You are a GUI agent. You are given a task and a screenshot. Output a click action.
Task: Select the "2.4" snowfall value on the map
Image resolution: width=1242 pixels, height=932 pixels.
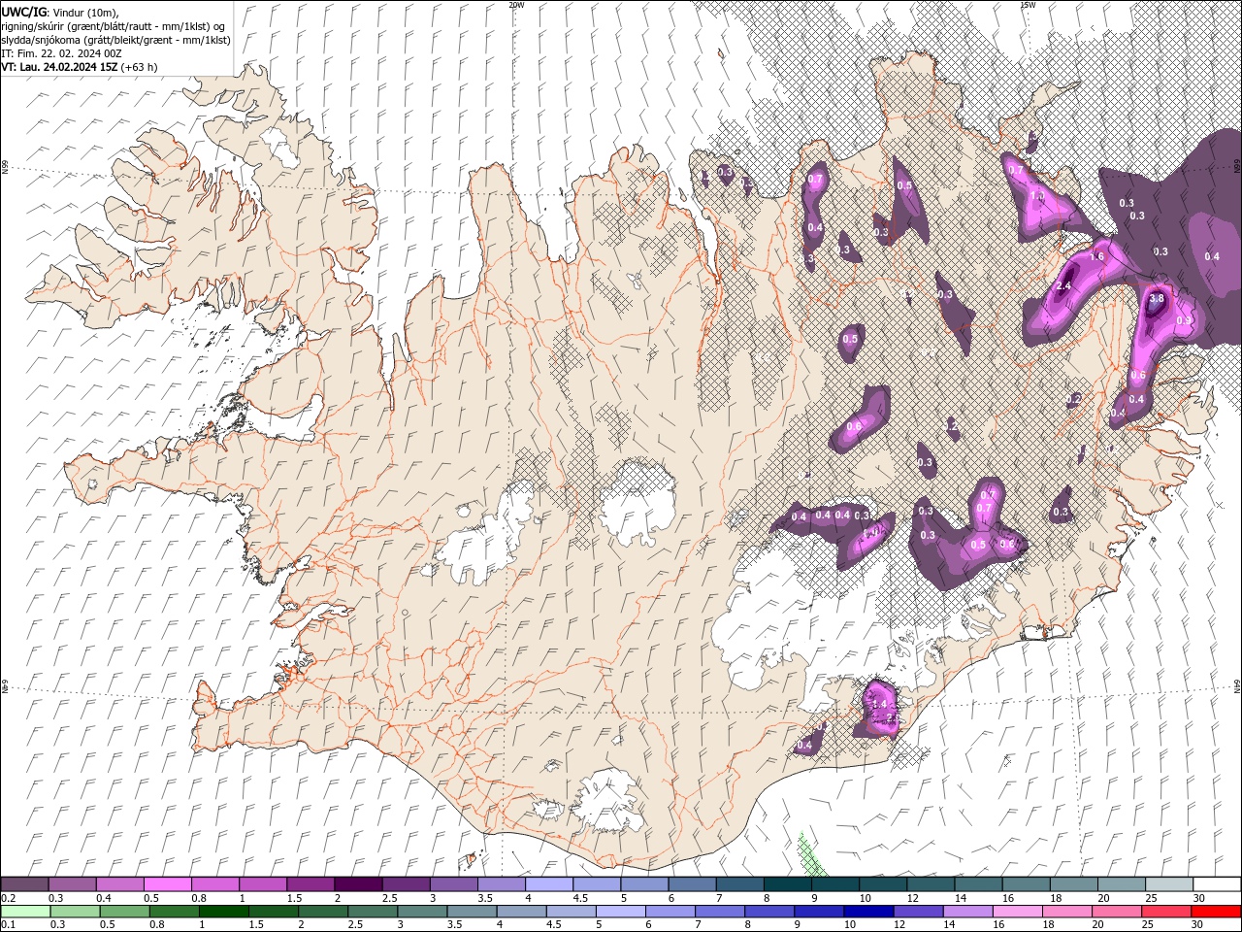click(1063, 286)
